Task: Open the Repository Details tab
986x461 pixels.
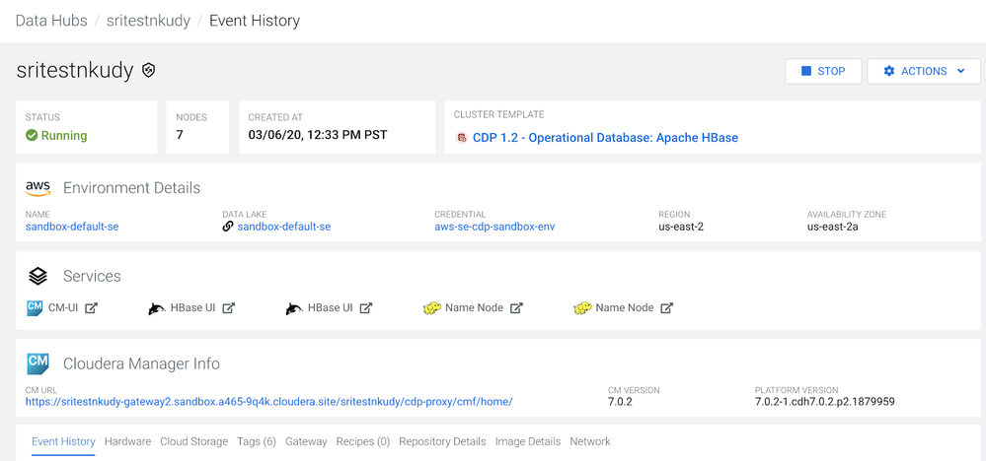Action: click(x=442, y=441)
